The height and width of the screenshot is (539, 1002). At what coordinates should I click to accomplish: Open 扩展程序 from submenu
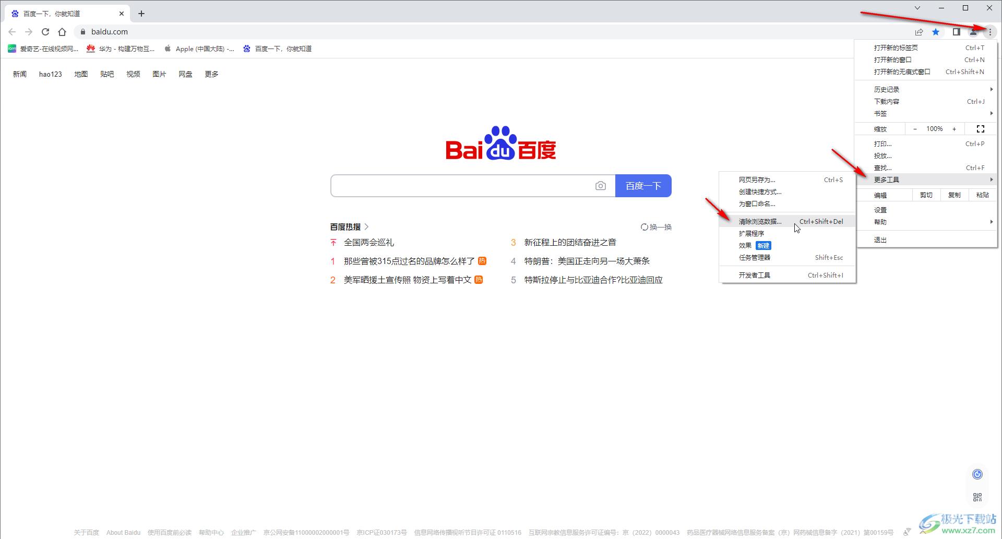pos(788,233)
